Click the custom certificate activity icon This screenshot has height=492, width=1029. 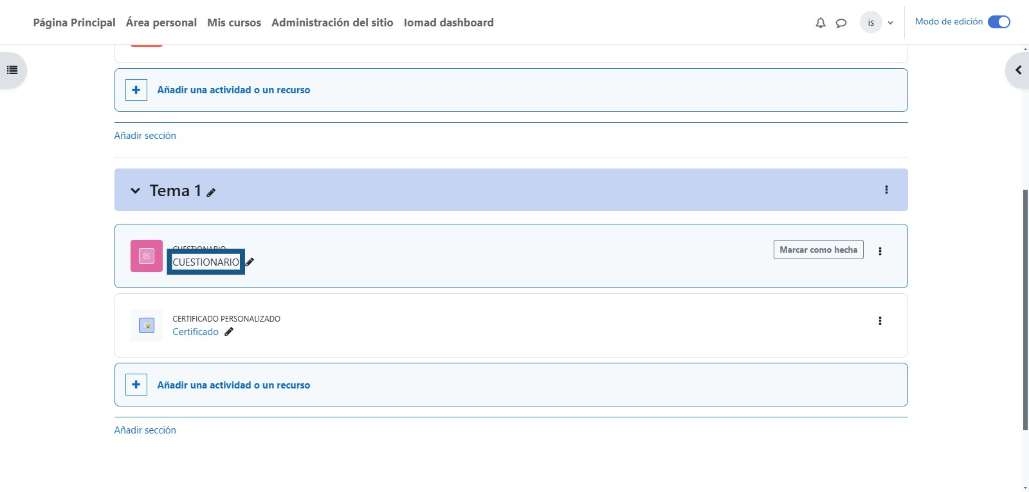tap(147, 325)
